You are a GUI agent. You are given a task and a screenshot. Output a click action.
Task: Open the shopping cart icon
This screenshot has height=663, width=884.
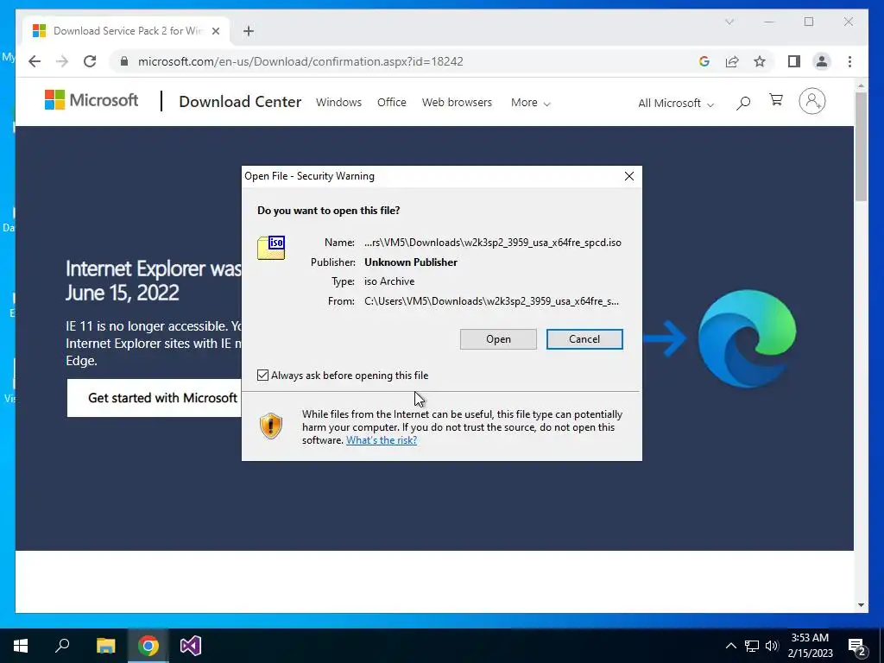tap(776, 100)
